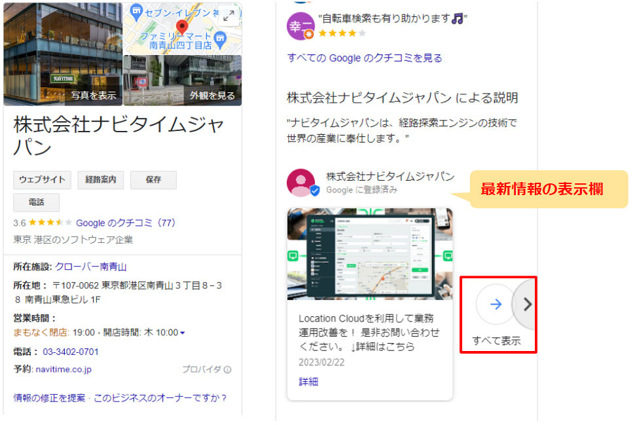
Task: Click the 電話 call button
Action: [37, 202]
